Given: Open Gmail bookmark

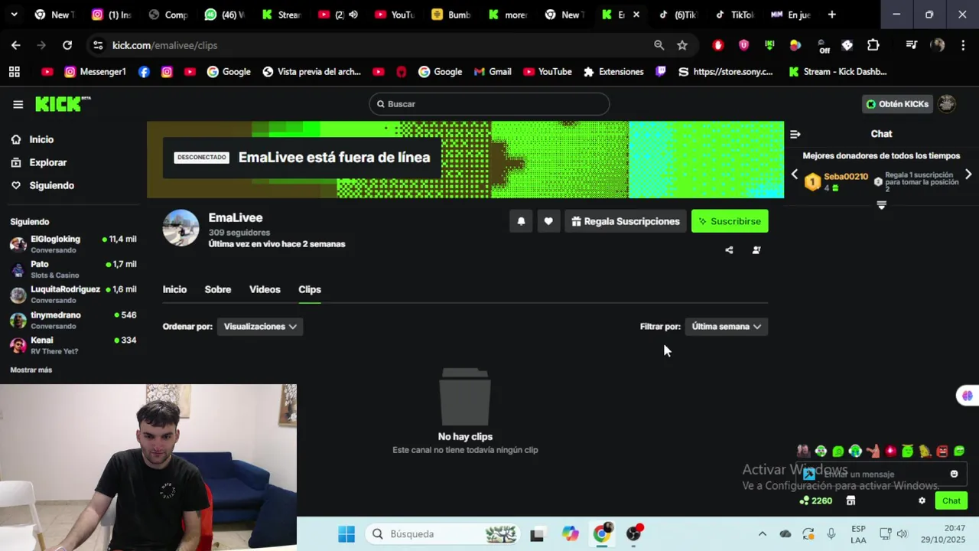Looking at the screenshot, I should coord(493,72).
